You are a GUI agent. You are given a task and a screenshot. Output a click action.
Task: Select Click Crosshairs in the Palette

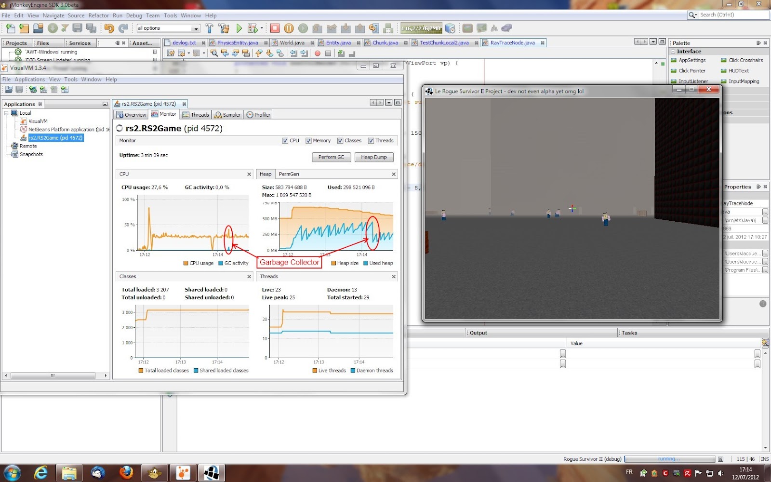click(x=745, y=60)
